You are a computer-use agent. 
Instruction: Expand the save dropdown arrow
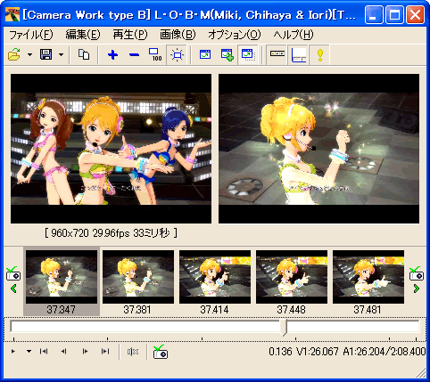point(61,54)
